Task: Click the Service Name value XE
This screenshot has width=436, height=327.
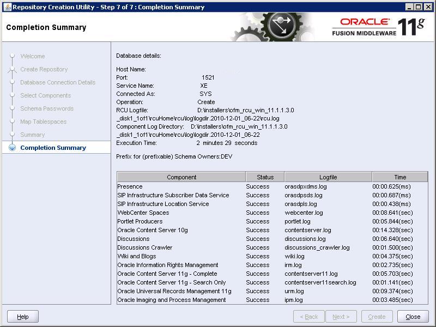Action: click(x=204, y=86)
